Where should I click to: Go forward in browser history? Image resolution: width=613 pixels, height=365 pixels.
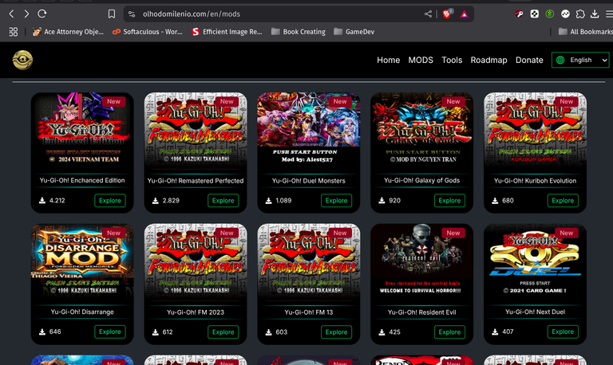(x=26, y=14)
